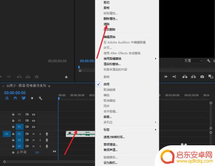The image size is (215, 166).
Task: Expand the 多机位 submenu arrow
Action: tap(156, 122)
